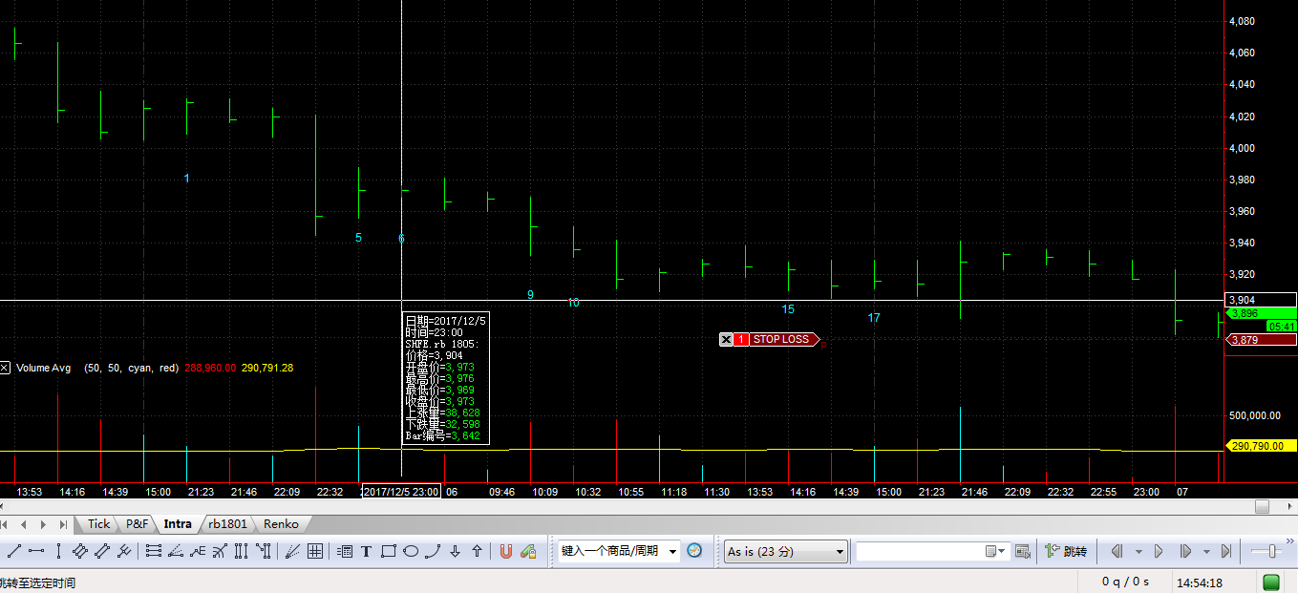This screenshot has width=1298, height=593.
Task: Click the 14:54:18 clock in status bar
Action: (1200, 582)
